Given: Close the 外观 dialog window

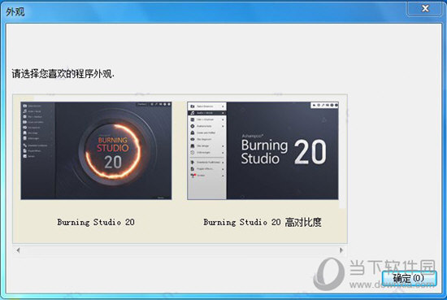Looking at the screenshot, I should 425,9.
